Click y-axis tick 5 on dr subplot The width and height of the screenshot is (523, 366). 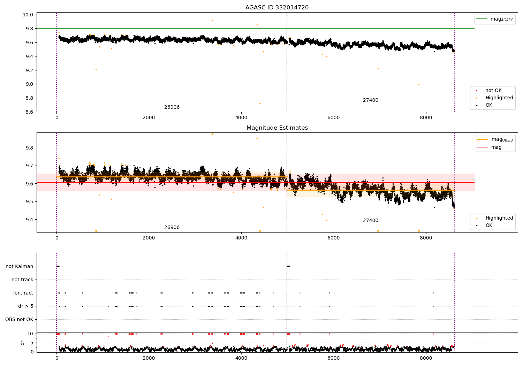click(32, 343)
